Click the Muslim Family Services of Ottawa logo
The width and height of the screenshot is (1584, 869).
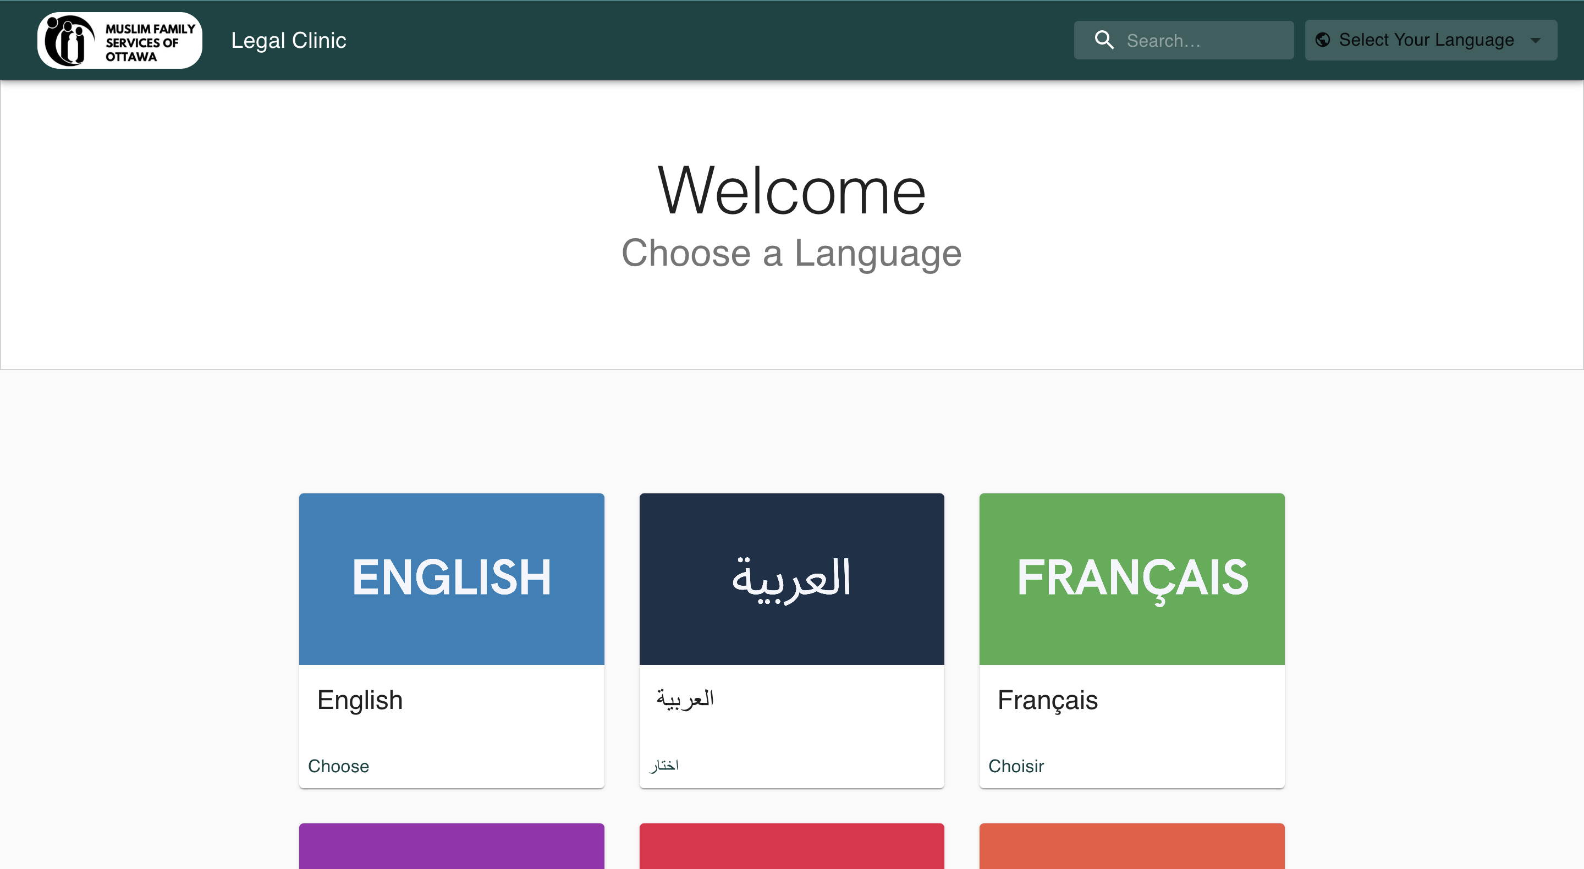pyautogui.click(x=120, y=41)
